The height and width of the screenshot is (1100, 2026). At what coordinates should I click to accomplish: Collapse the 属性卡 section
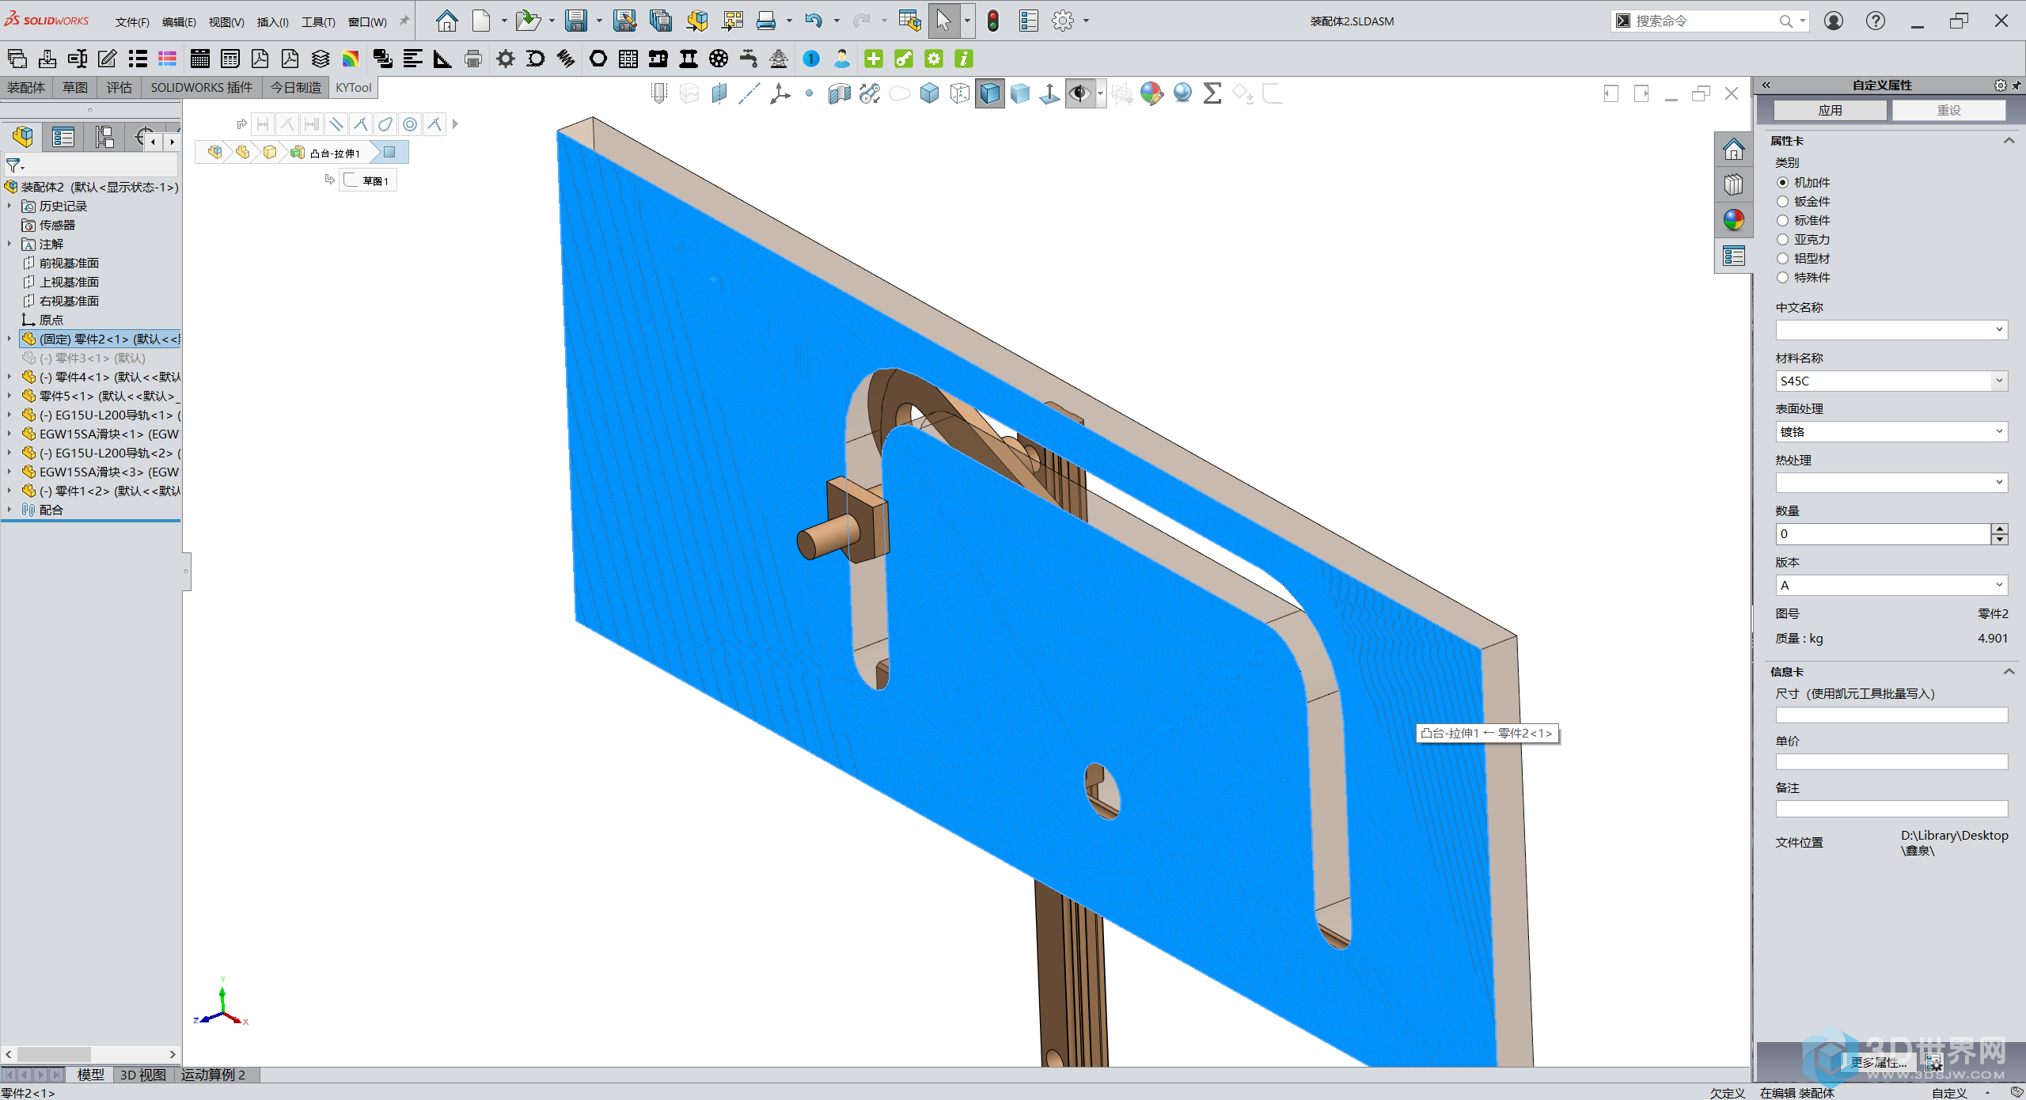pyautogui.click(x=2009, y=141)
